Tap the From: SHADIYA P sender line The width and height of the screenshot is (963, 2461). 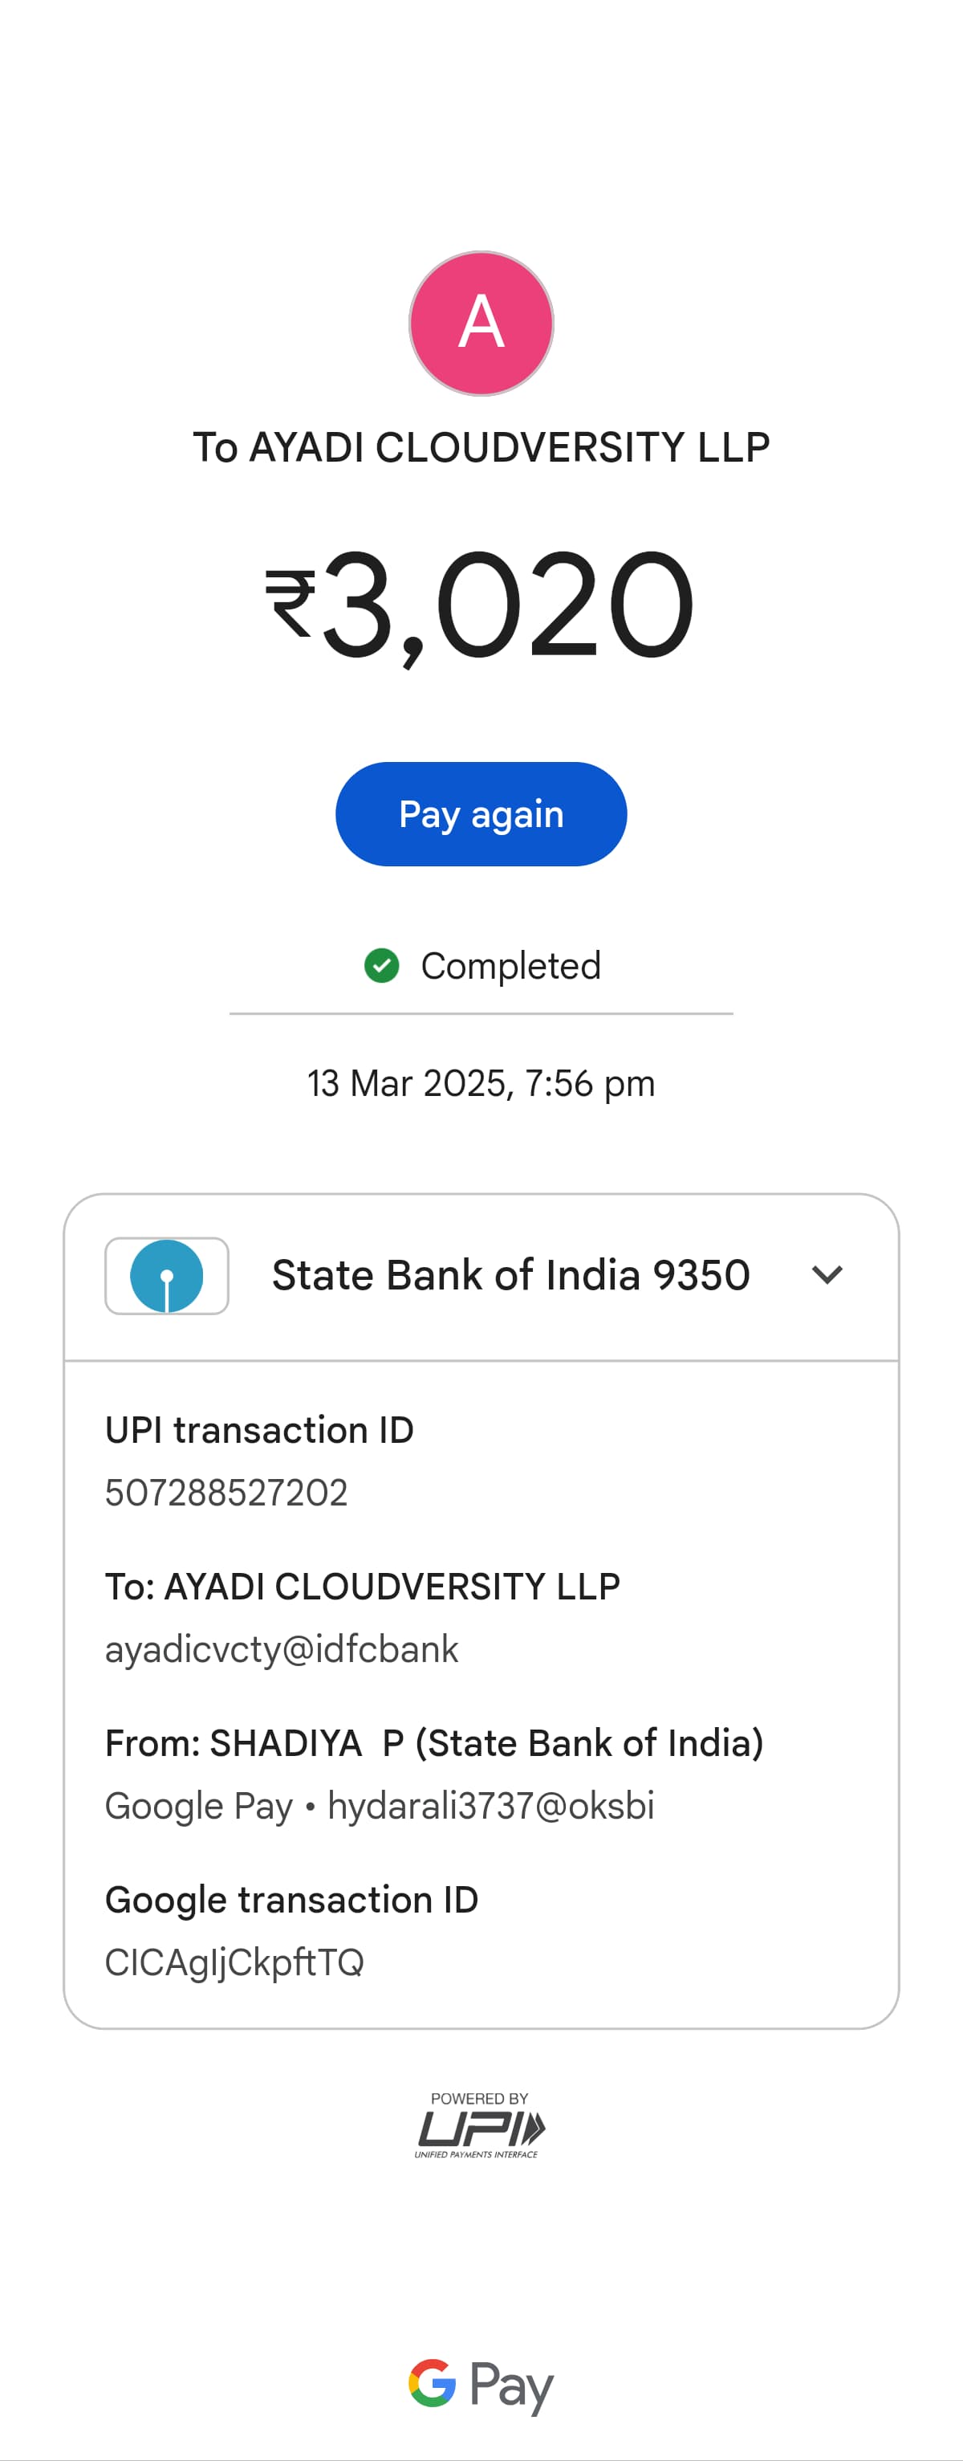[433, 1742]
